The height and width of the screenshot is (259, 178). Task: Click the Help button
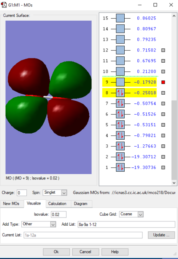[x=115, y=252]
